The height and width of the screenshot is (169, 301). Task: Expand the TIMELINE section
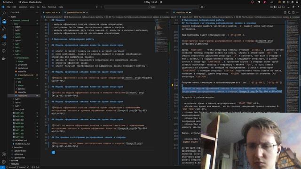tap(15, 164)
